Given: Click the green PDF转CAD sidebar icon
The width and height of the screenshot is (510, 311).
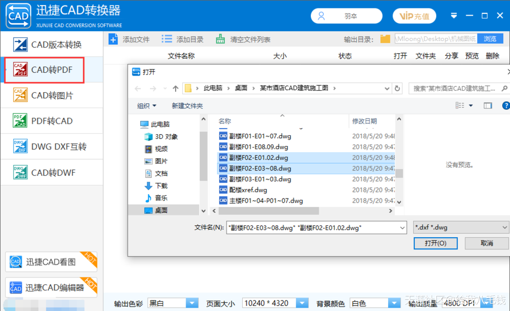Looking at the screenshot, I should pos(20,121).
